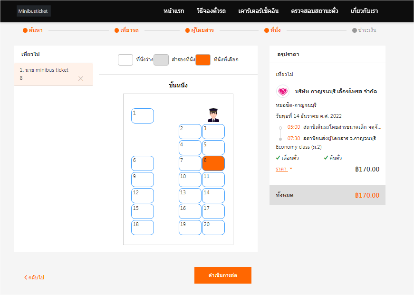Remove passenger seat 8 with X icon
Image resolution: width=414 pixels, height=295 pixels.
[81, 78]
